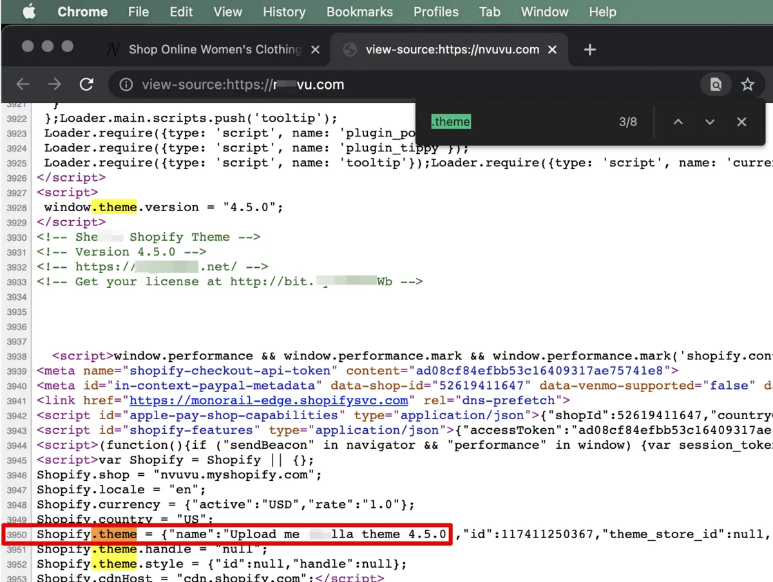The height and width of the screenshot is (582, 773).
Task: Click source line number 3950
Action: [x=16, y=535]
